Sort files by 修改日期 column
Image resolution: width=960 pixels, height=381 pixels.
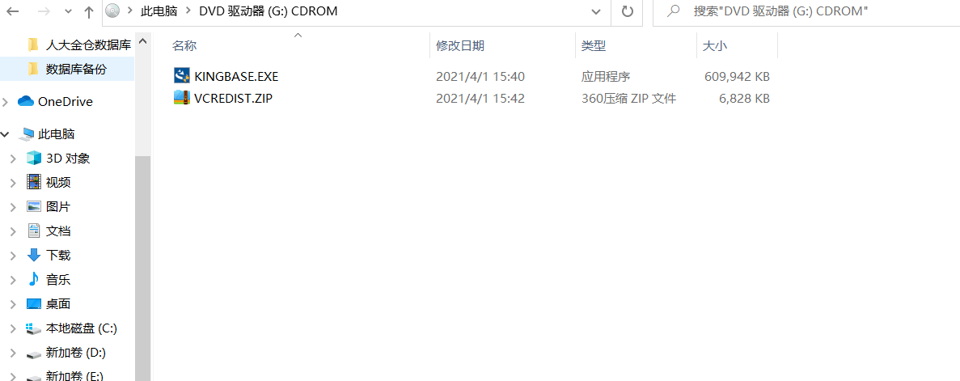point(460,46)
